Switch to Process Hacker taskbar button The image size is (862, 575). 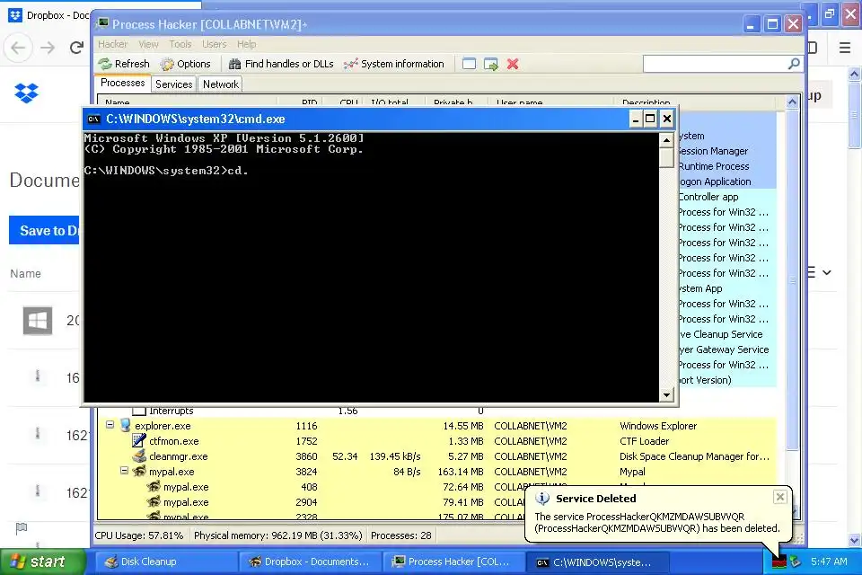click(x=453, y=562)
